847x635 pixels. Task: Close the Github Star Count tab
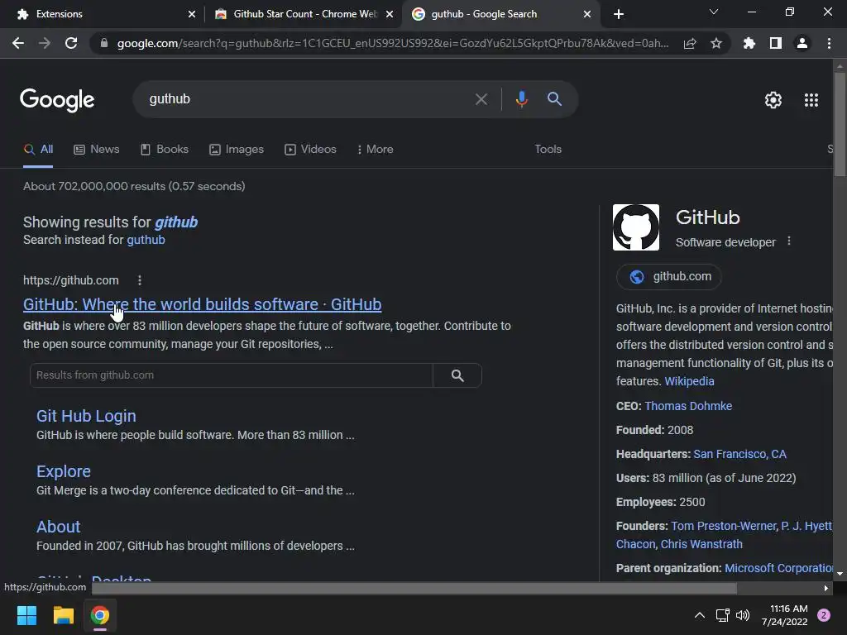[x=390, y=14]
